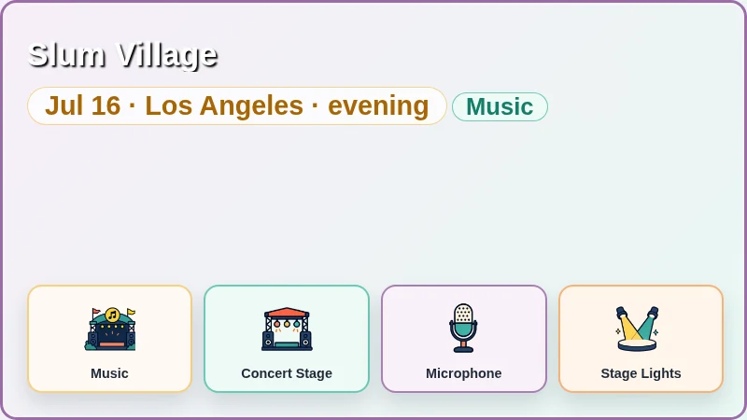
Task: Click the music festival stage icon
Action: coord(110,329)
